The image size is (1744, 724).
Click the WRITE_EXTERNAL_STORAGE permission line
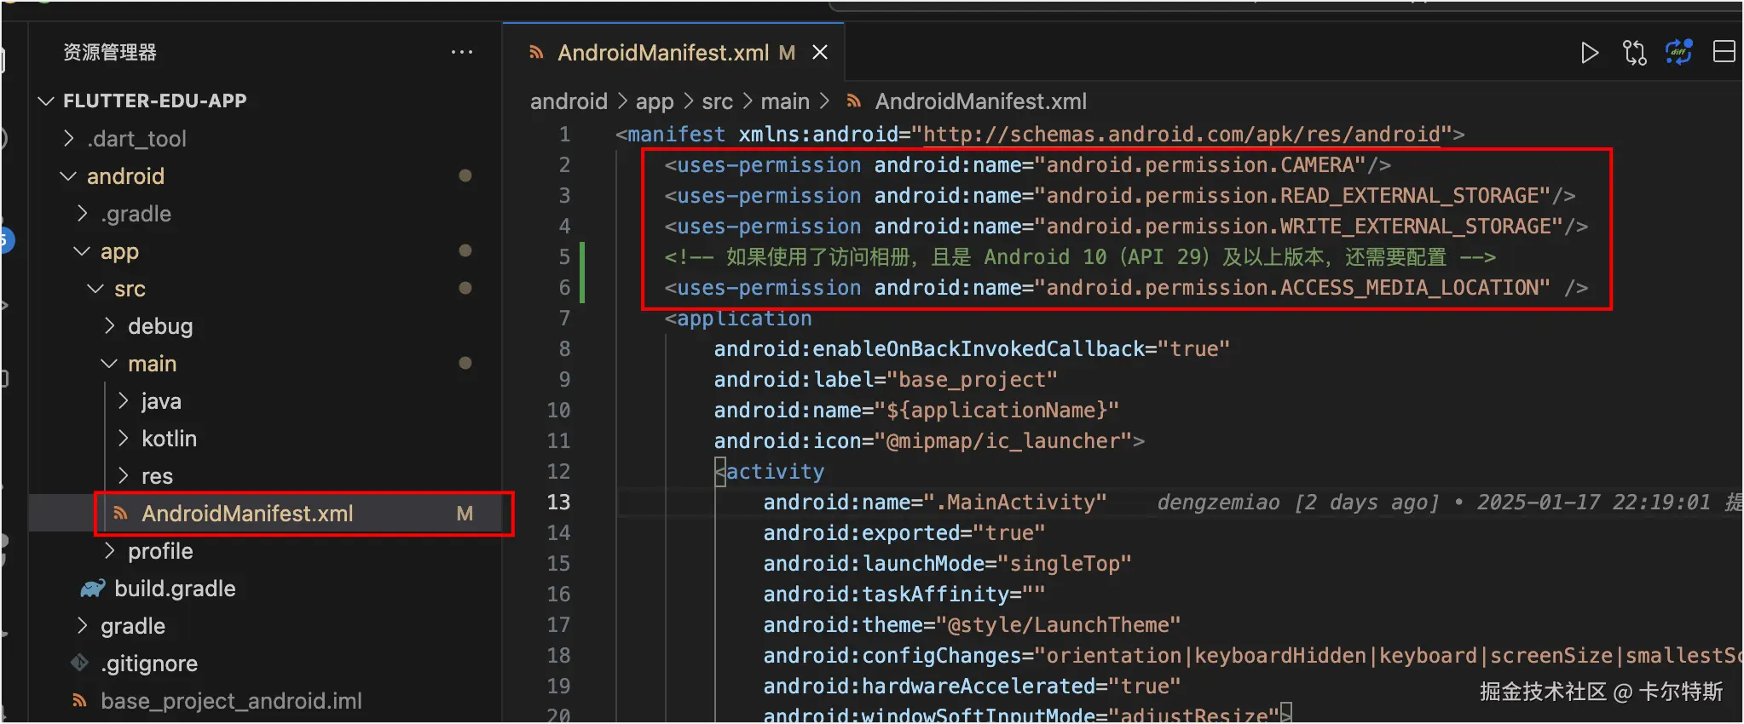tap(1126, 227)
